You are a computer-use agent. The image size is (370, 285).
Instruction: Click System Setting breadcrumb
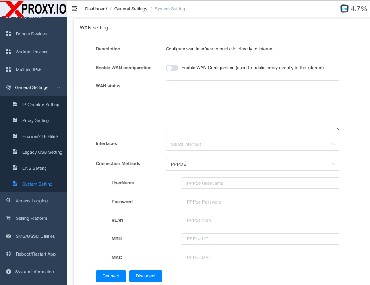tap(170, 9)
